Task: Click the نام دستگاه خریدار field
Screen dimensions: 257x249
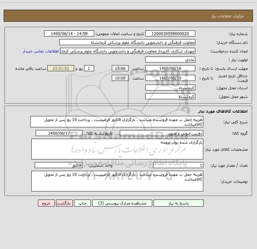Action: [127, 42]
